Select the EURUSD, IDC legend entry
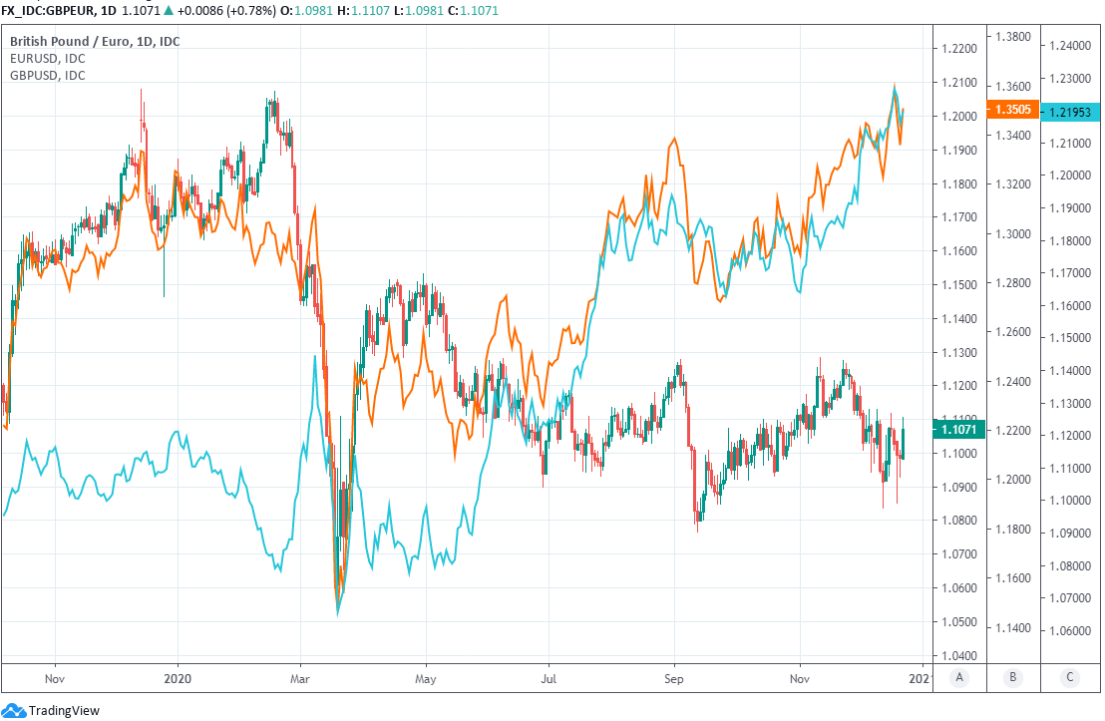Viewport: 1105px width, 721px height. [x=48, y=59]
